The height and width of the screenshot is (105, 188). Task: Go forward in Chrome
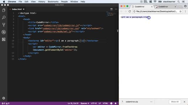[x=125, y=11]
